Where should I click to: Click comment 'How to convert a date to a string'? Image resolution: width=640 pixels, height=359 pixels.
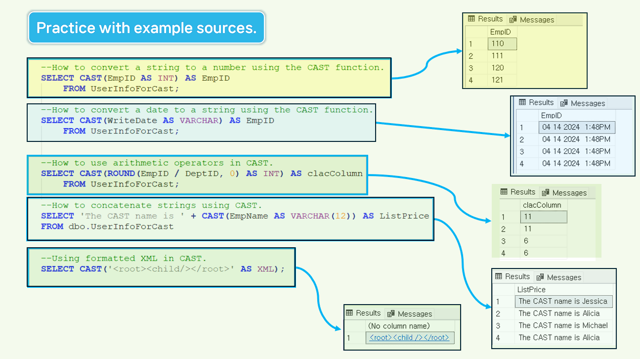point(207,110)
